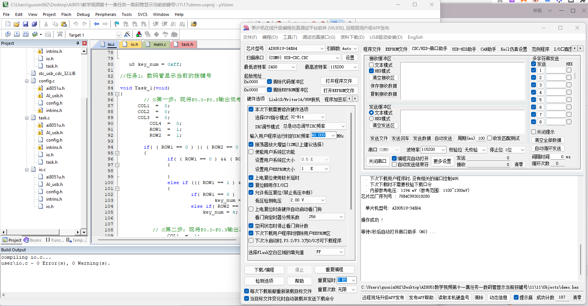Viewport: 588px width, 306px height.
Task: Toggle 清除代码缓冲区 checkbox
Action: point(270,82)
